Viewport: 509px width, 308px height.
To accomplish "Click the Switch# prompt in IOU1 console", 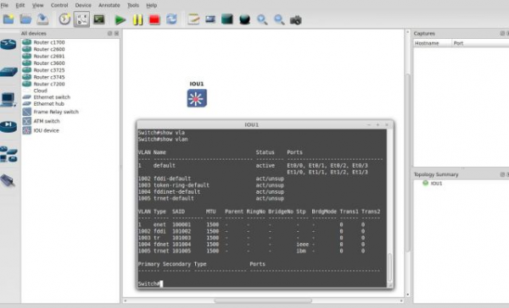I will click(x=149, y=283).
